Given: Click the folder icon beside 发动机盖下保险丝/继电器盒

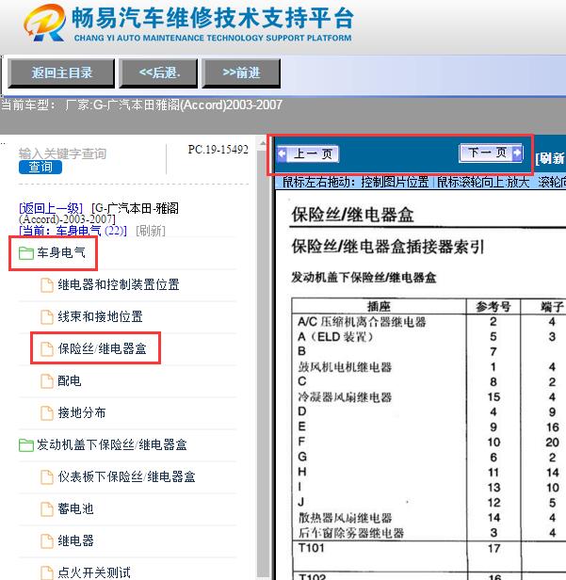Looking at the screenshot, I should (25, 445).
